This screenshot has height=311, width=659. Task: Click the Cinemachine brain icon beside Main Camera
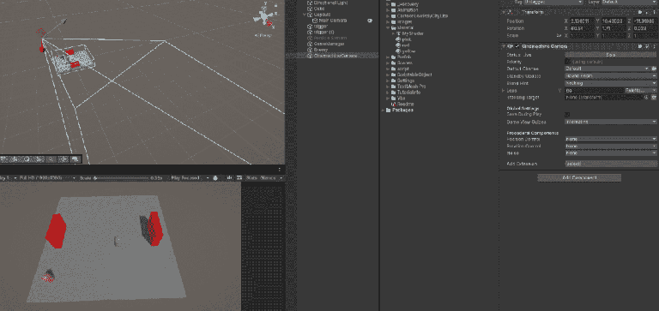pos(370,21)
